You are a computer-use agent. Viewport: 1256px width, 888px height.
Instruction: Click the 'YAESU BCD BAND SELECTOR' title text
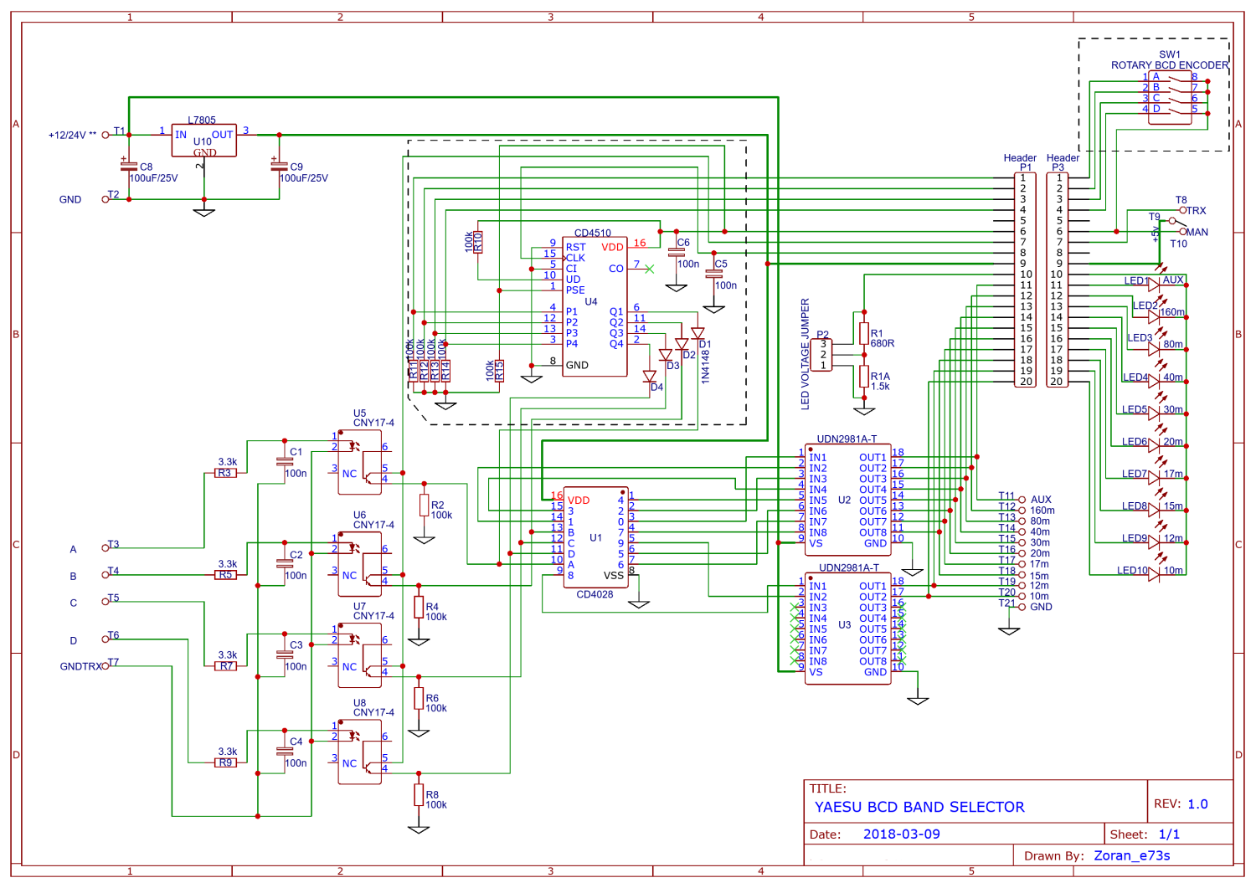click(919, 807)
